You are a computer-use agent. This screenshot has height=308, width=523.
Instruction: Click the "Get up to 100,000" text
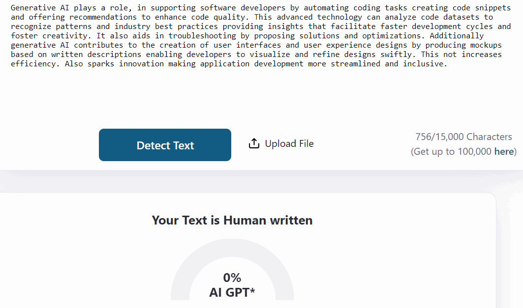coord(452,151)
